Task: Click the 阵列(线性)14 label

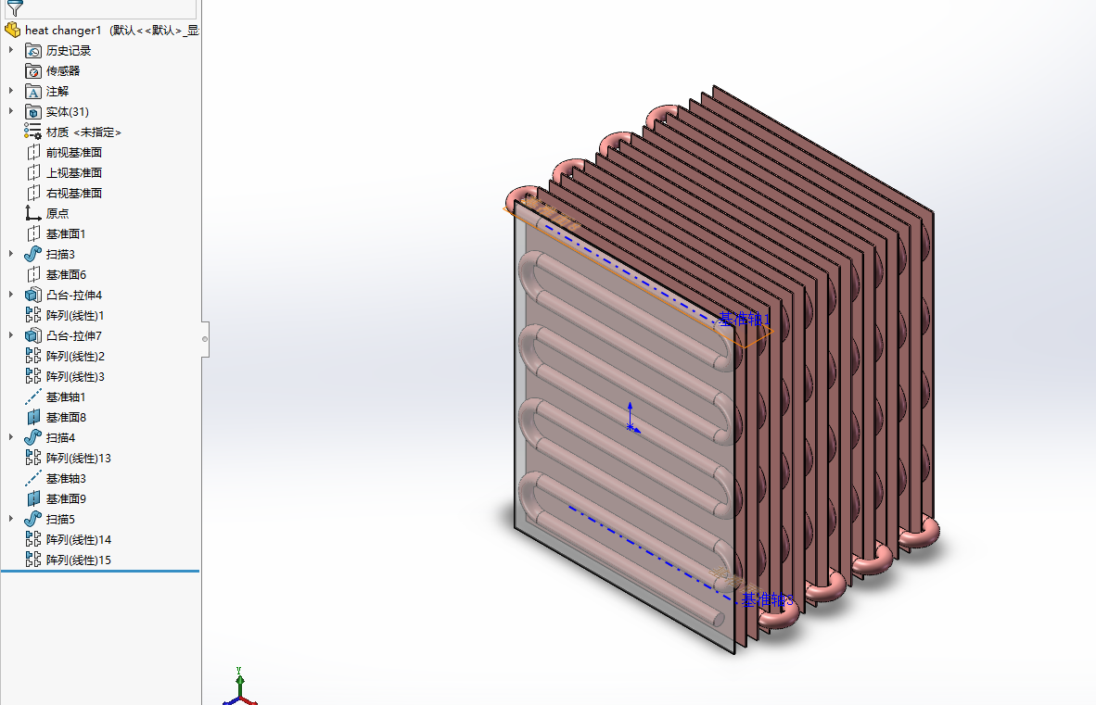Action: [78, 539]
